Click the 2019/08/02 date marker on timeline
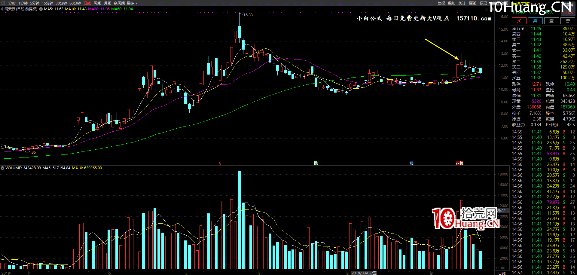The image size is (577, 275). [364, 273]
